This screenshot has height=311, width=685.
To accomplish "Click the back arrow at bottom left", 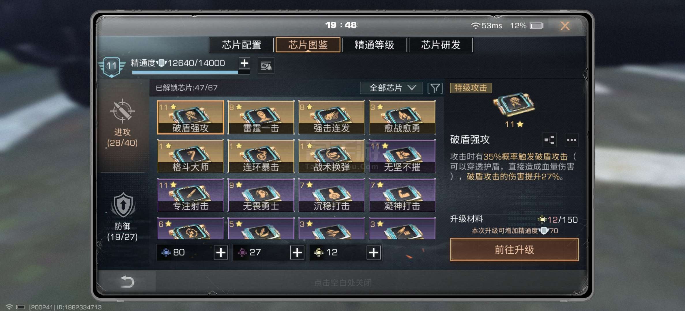I will coord(127,282).
